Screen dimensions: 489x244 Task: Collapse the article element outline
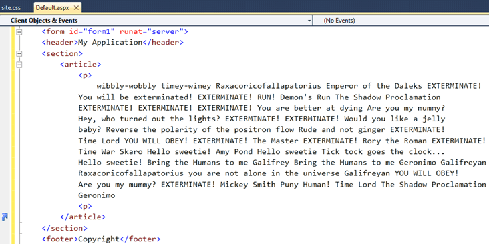pyautogui.click(x=19, y=65)
